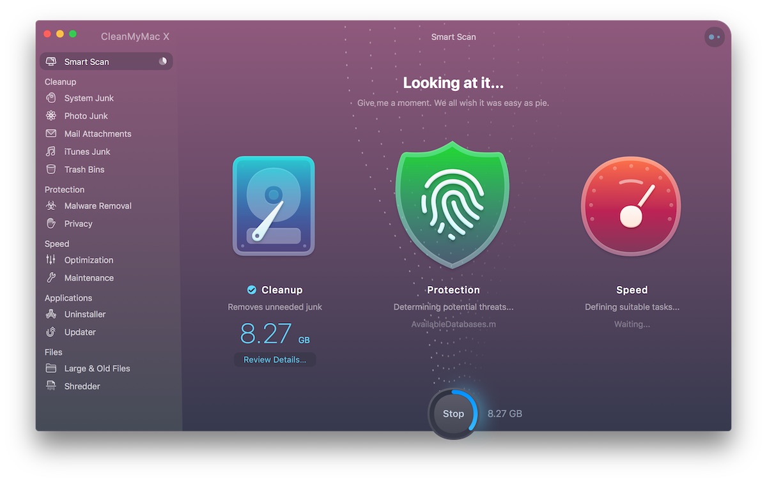Image resolution: width=767 pixels, height=482 pixels.
Task: Open the Privacy module
Action: pyautogui.click(x=78, y=223)
